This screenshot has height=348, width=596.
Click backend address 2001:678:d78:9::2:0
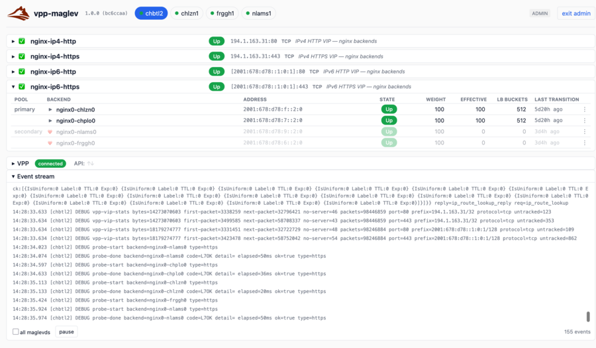273,132
